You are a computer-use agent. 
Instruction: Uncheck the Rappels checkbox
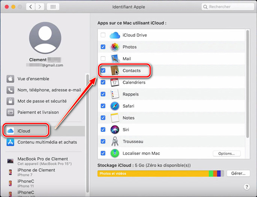(103, 94)
